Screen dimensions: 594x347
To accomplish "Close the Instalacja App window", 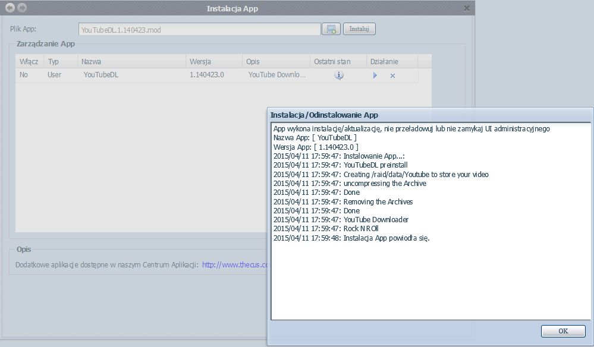I will tap(467, 8).
